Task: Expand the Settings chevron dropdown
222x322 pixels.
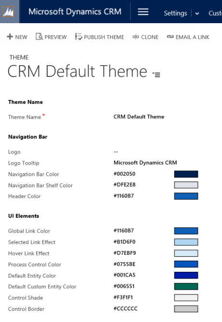Action: 197,14
